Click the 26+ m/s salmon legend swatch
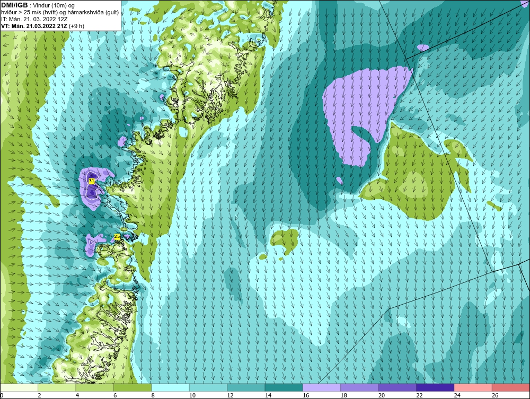Viewport: 530px width, 399px height. [x=511, y=387]
